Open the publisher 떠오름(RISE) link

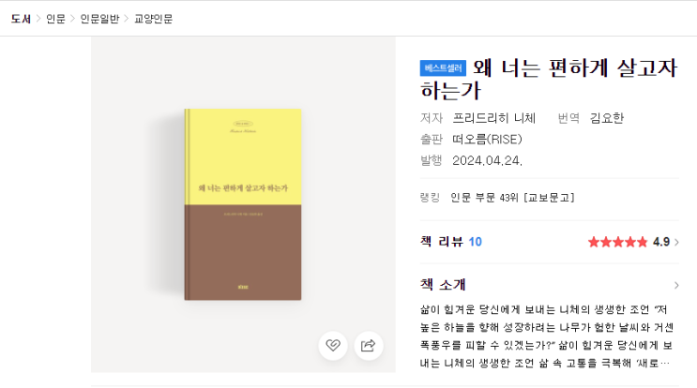click(487, 140)
